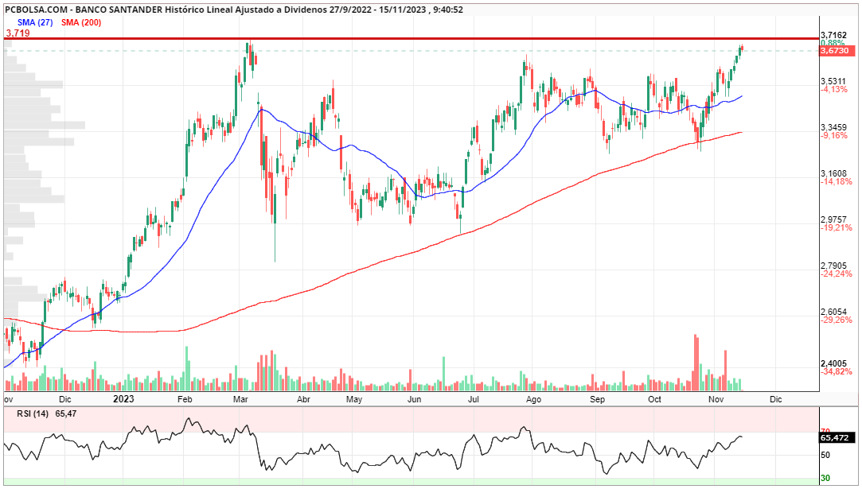
Task: Click the RSI 50 level label
Action: pos(825,455)
